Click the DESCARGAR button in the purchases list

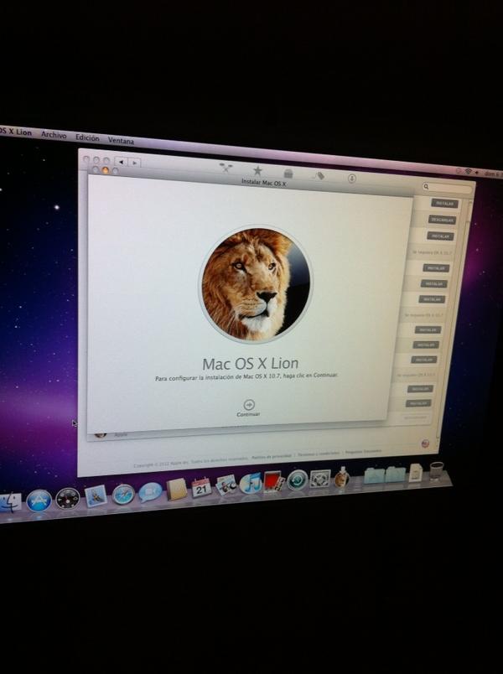click(443, 220)
